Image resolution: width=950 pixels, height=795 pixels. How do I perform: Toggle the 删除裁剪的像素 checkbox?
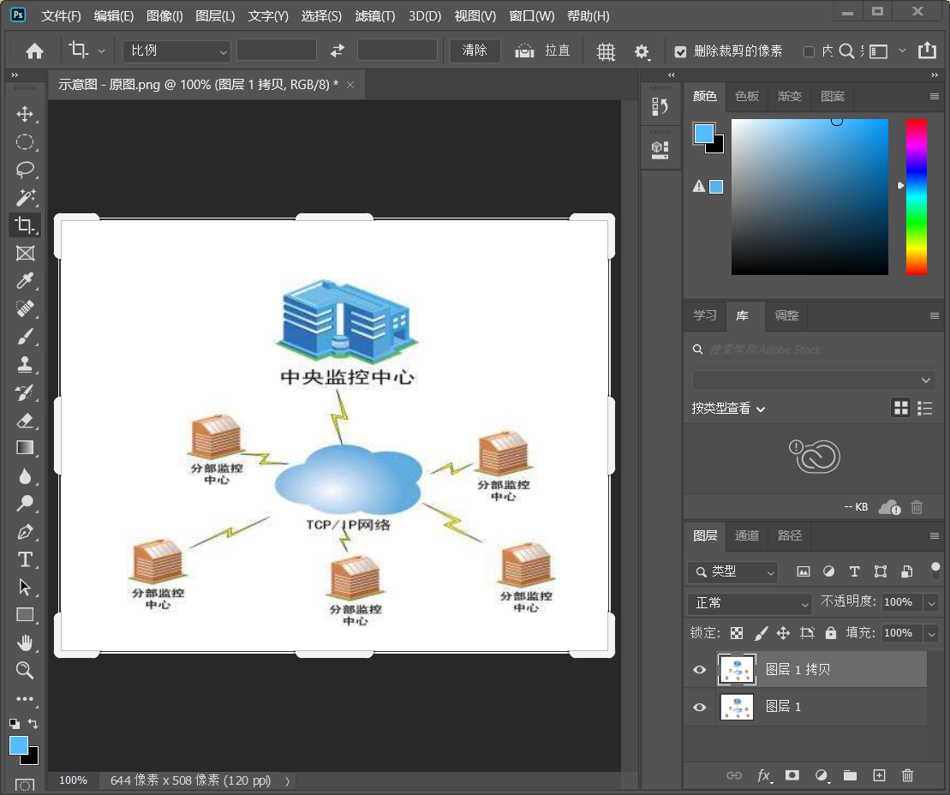click(x=680, y=51)
